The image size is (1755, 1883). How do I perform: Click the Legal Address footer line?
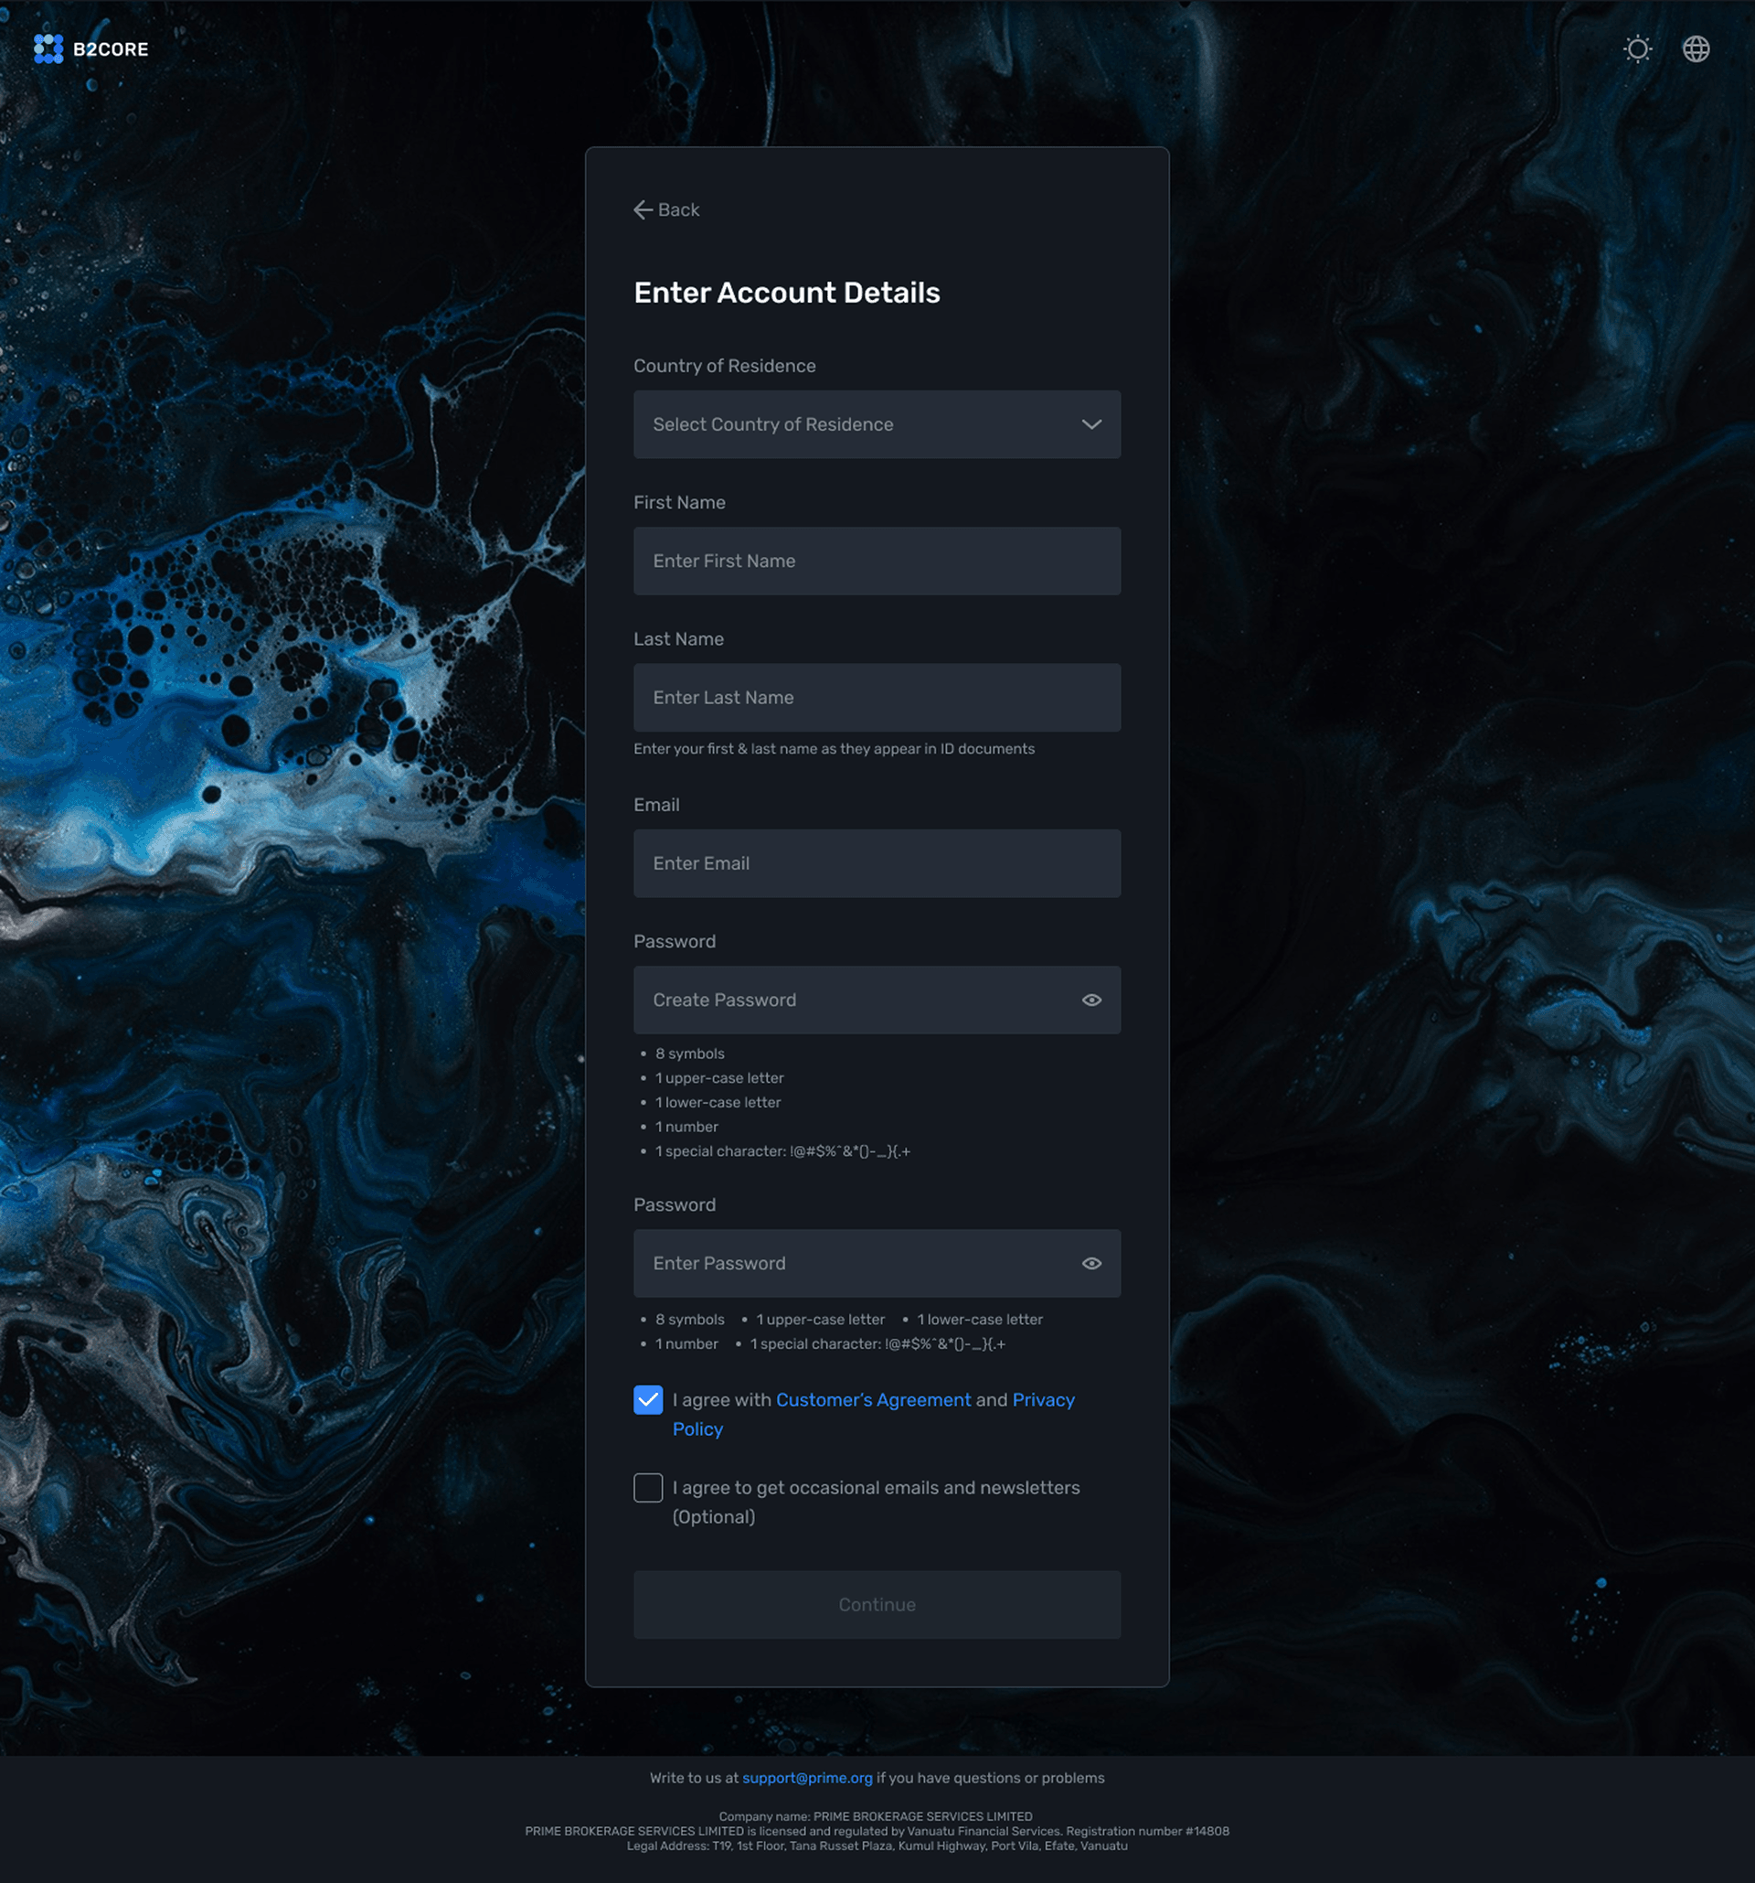click(x=877, y=1846)
